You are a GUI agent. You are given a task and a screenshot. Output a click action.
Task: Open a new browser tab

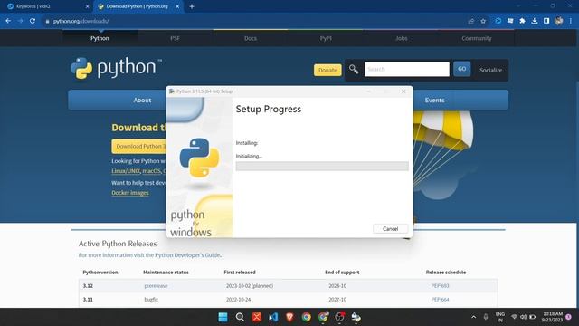tap(192, 6)
